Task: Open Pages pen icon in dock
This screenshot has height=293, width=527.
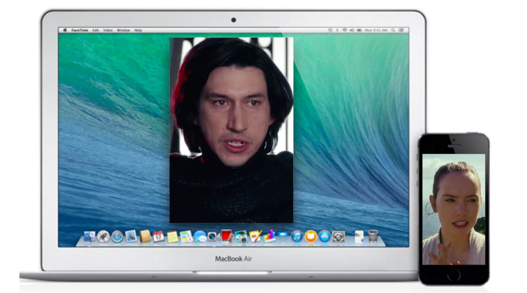Action: click(256, 236)
